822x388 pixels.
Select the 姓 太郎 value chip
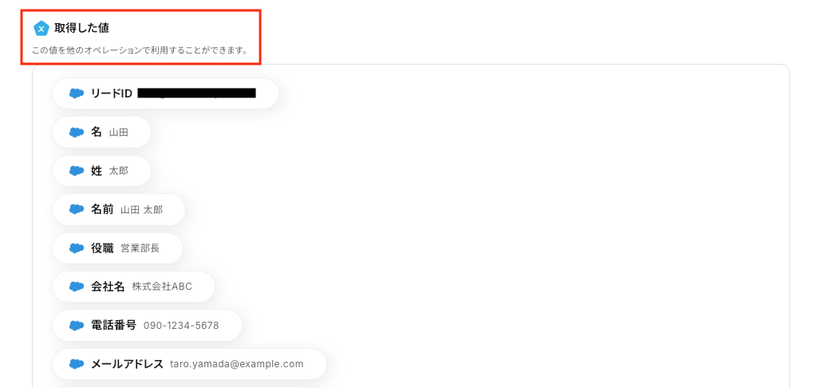[x=101, y=170]
